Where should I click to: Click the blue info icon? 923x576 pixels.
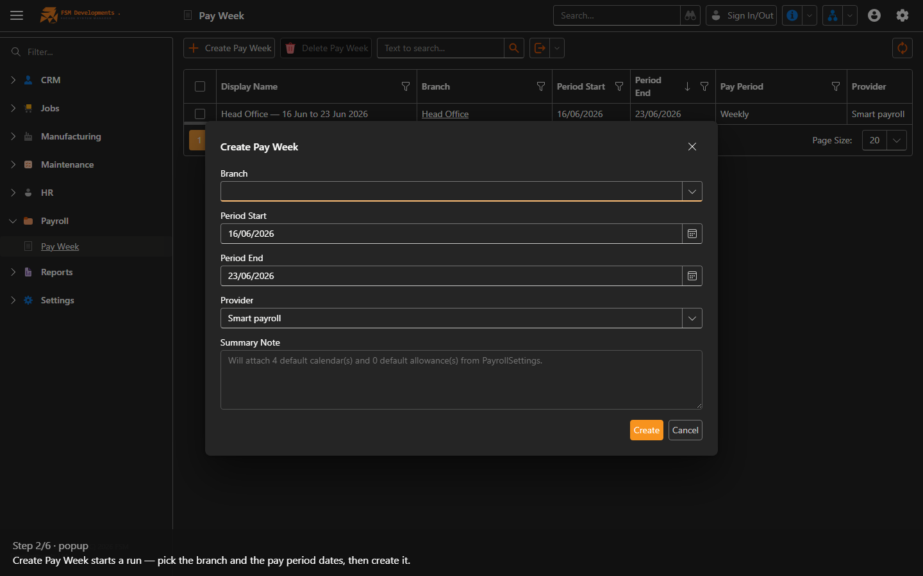[x=792, y=15]
